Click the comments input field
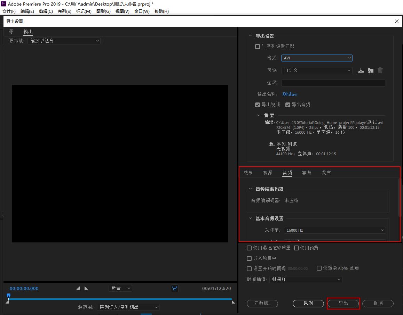The image size is (403, 315). click(x=333, y=83)
